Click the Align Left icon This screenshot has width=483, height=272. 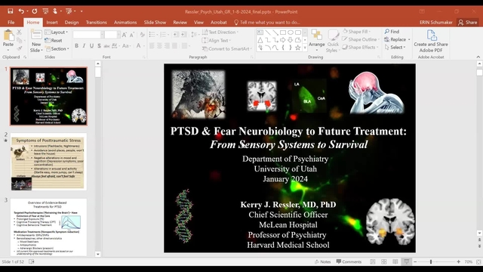[152, 46]
